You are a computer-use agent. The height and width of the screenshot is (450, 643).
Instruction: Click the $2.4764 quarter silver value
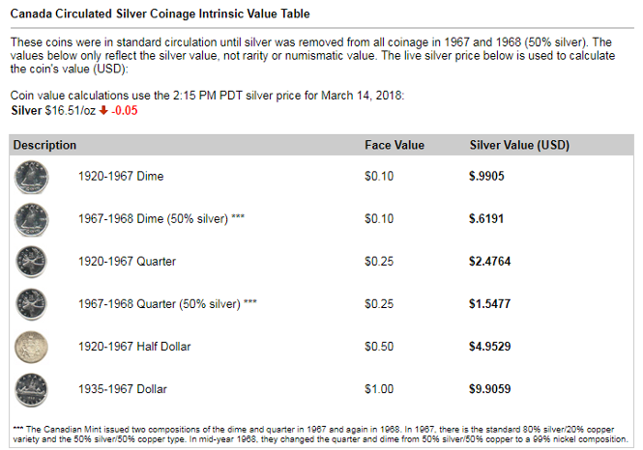click(490, 262)
